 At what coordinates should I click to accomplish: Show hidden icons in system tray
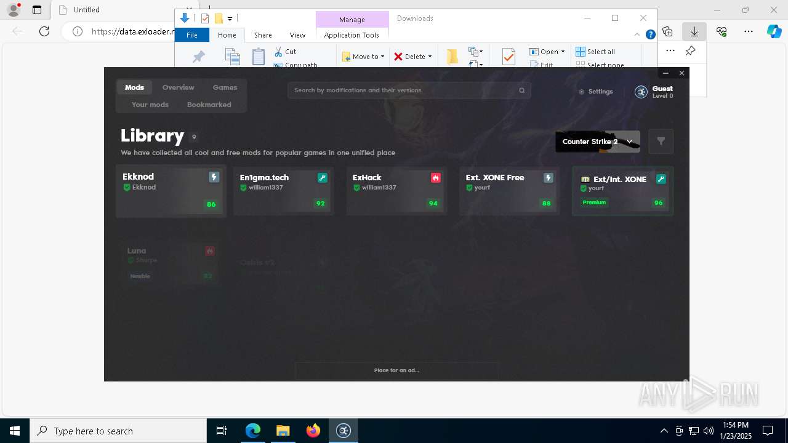pyautogui.click(x=664, y=431)
